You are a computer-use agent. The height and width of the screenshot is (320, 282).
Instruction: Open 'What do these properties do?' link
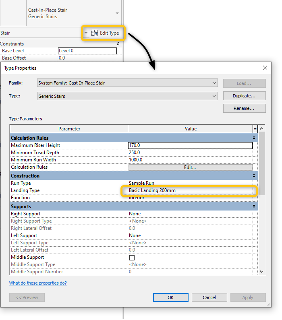point(38,283)
